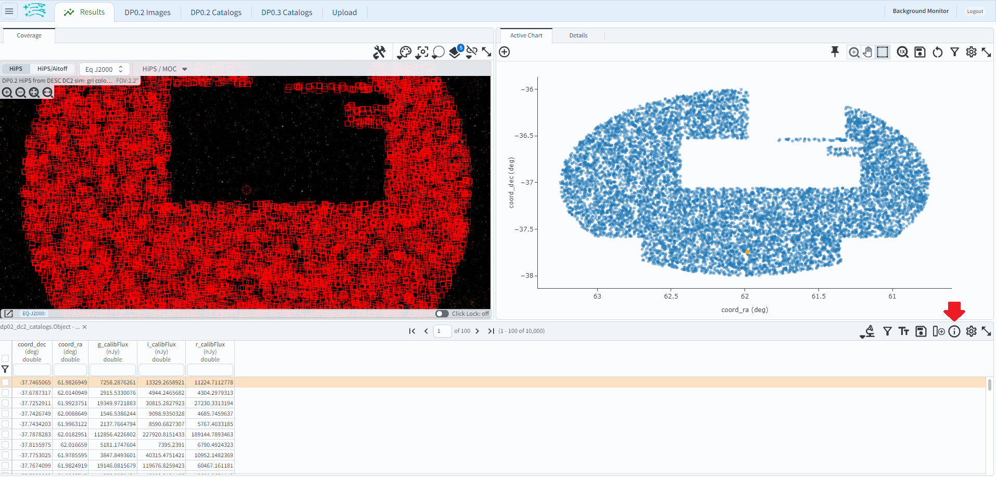Click the zoom-in magnifier on the coverage image
This screenshot has height=477, width=996.
click(x=7, y=92)
